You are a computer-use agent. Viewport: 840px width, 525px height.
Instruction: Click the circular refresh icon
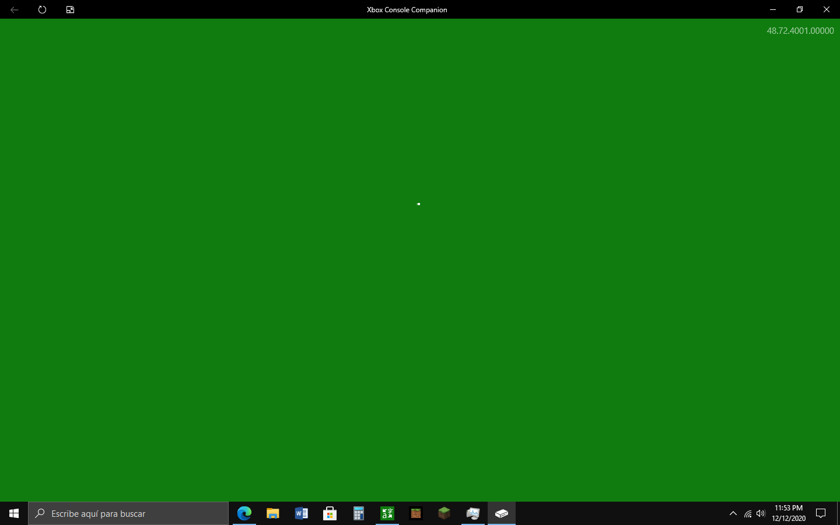pos(42,9)
